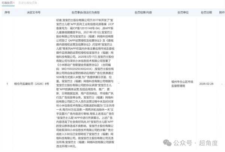Click the penalty reason text starting 经查,宝宝巴士
This screenshot has width=225, height=152.
tap(85, 83)
